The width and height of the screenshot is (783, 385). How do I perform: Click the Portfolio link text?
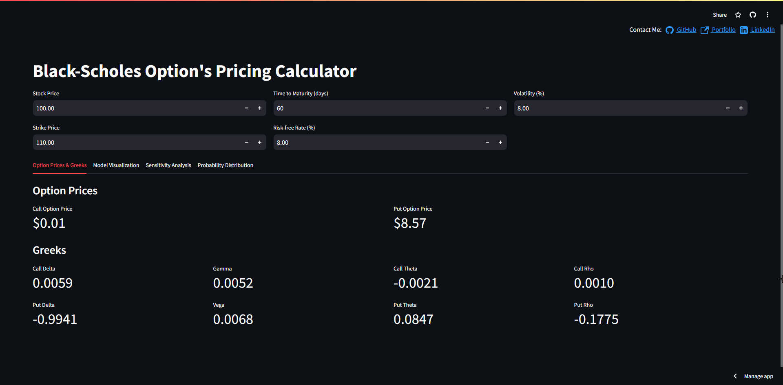click(724, 30)
